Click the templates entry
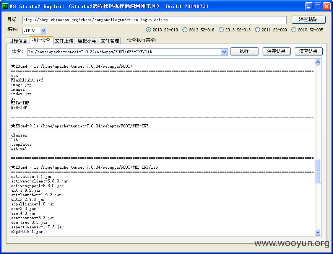 (x=21, y=145)
